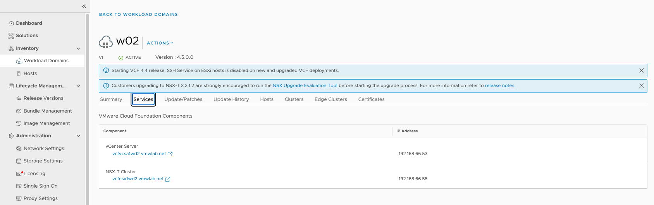
Task: Click the info icon on SSH Service banner
Action: click(106, 70)
